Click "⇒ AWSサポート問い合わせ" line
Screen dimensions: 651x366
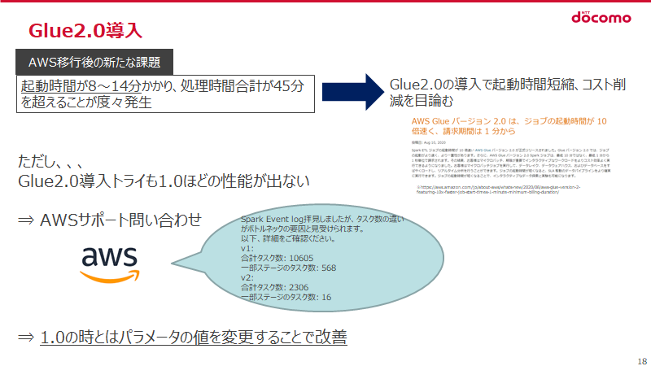pyautogui.click(x=110, y=220)
